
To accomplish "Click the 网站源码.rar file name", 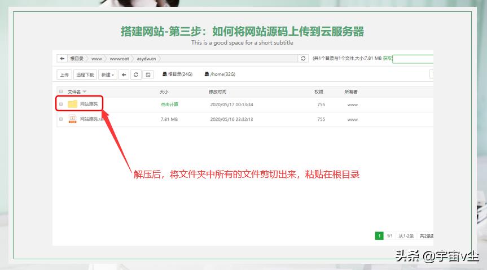I will click(91, 119).
